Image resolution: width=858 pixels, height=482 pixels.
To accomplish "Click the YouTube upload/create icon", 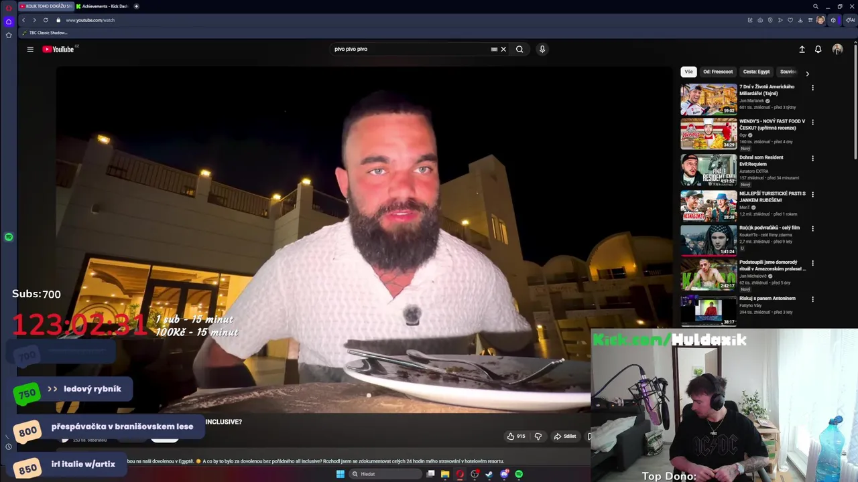I will tap(802, 49).
